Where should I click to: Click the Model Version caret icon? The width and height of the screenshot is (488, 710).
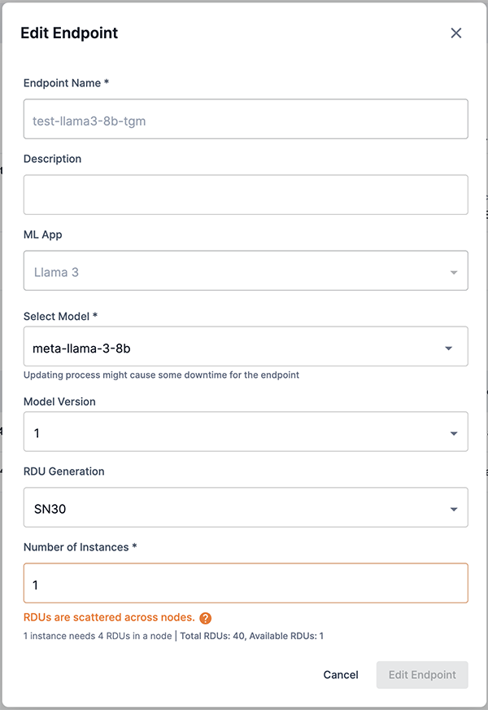[x=454, y=433]
